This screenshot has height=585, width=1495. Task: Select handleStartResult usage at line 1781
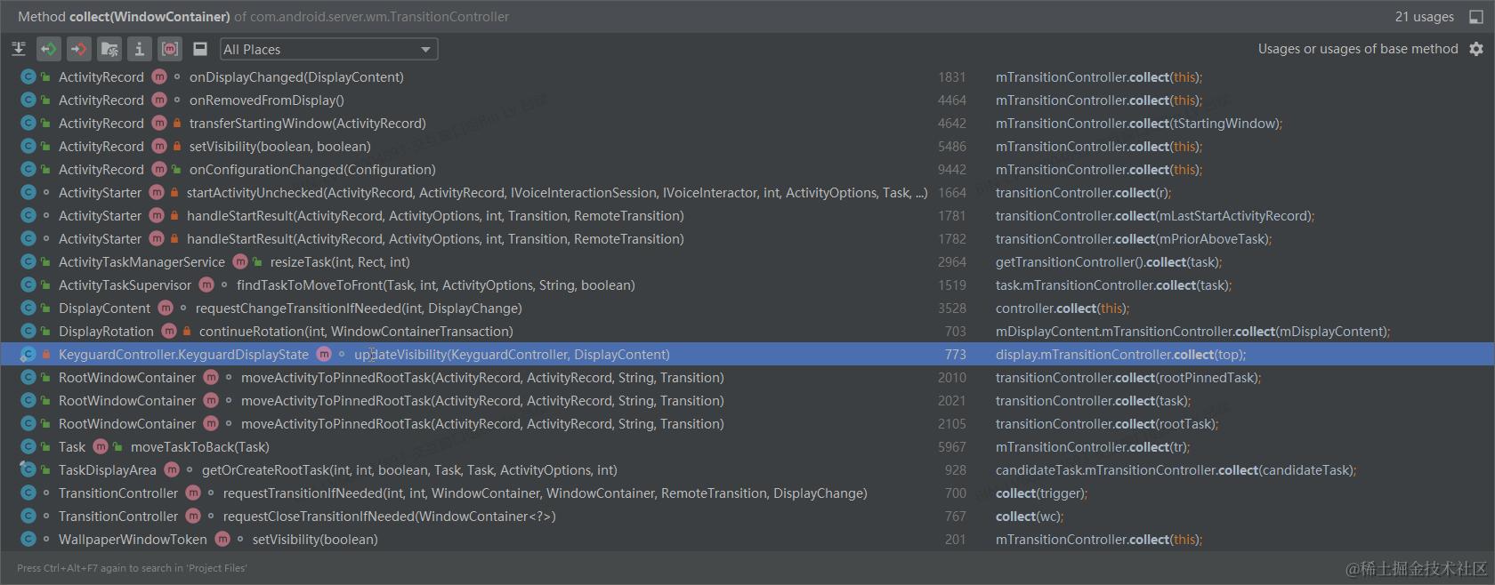click(747, 216)
